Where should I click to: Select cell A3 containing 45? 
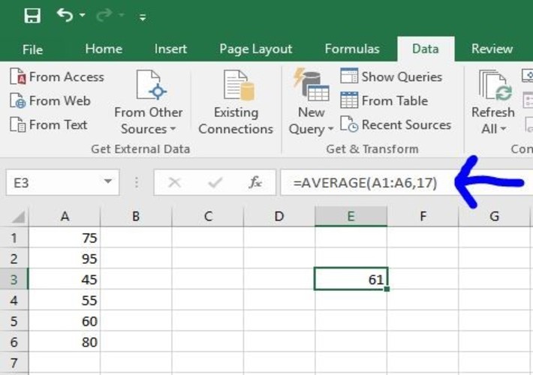(65, 280)
